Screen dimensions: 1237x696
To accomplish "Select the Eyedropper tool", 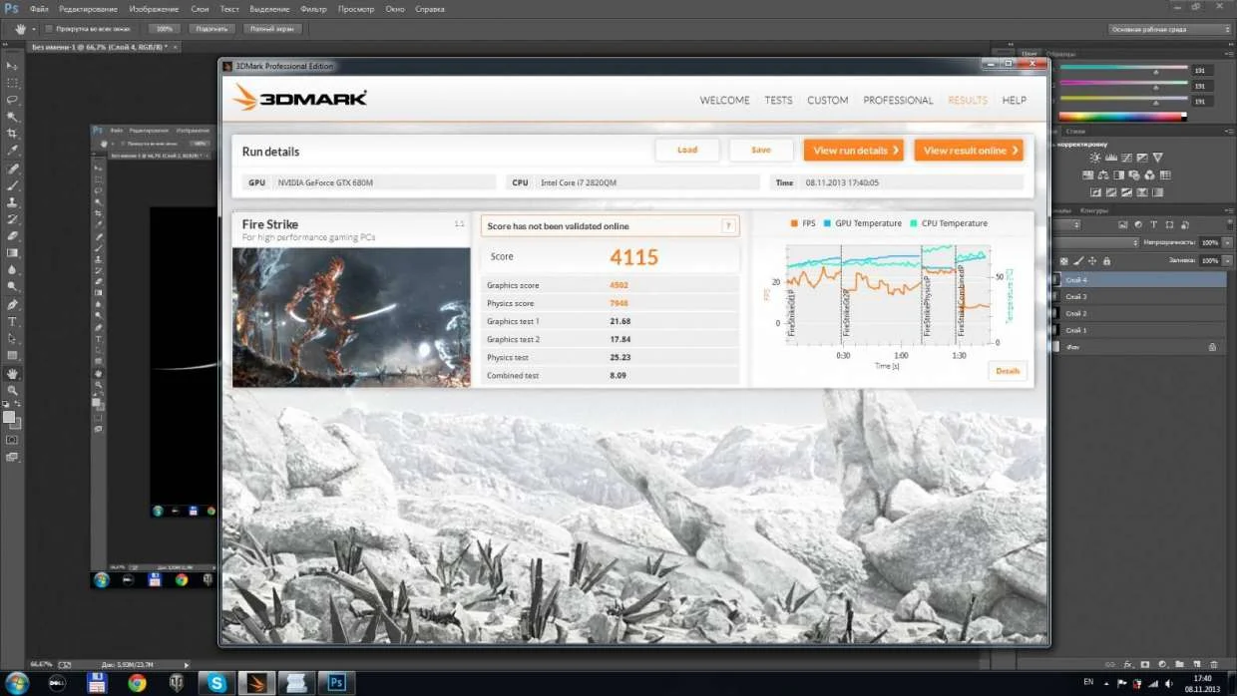I will click(12, 150).
